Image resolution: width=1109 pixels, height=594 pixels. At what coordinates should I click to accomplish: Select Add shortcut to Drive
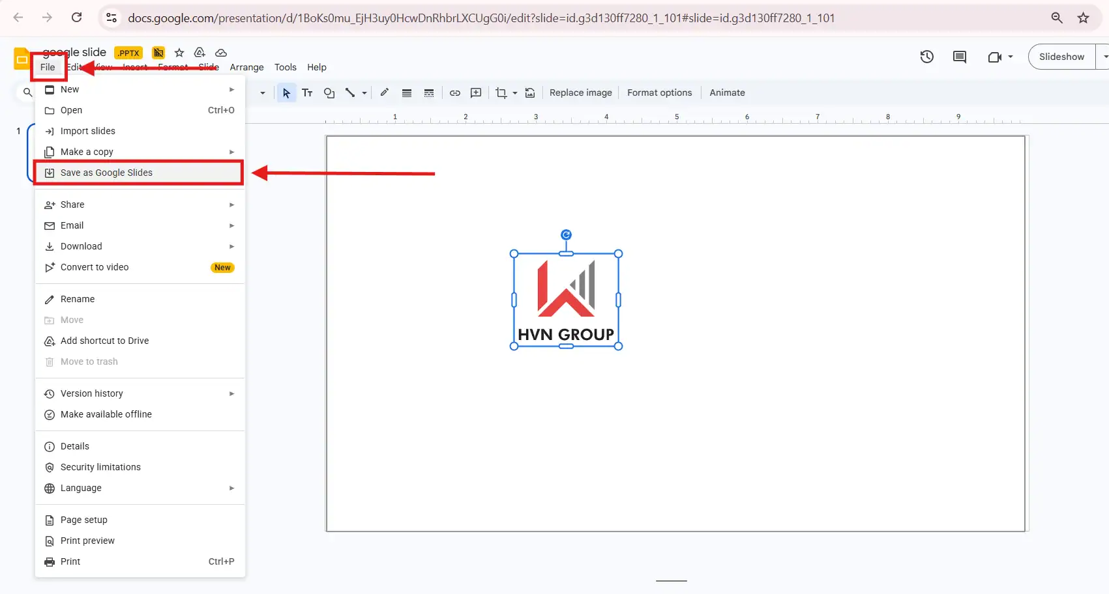click(140, 341)
